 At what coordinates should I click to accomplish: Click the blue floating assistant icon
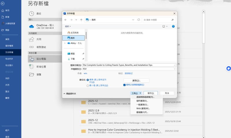coord(228,69)
